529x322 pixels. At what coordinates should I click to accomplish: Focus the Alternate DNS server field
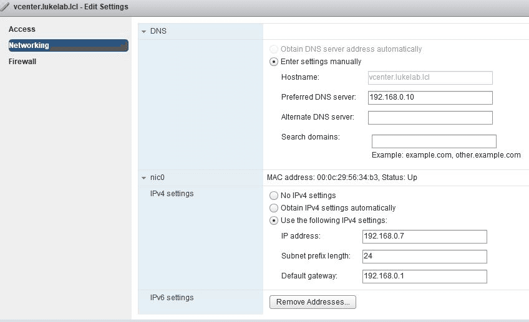(x=430, y=118)
